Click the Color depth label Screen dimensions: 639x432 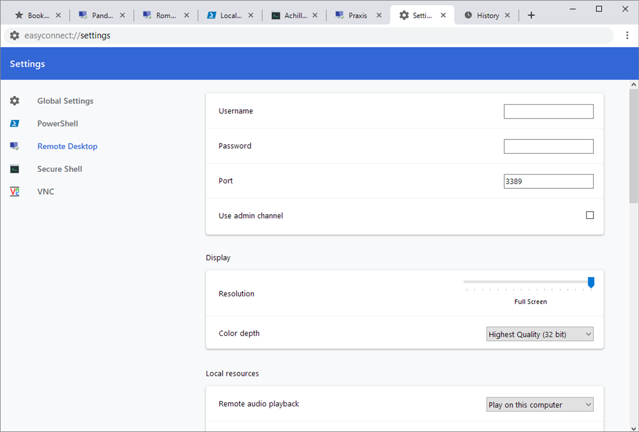[239, 333]
